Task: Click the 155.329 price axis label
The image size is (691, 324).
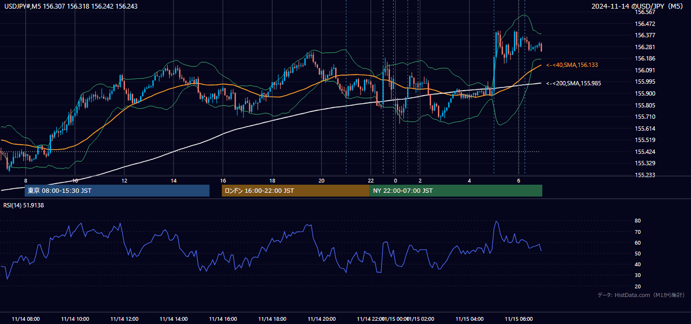Action: coord(645,163)
